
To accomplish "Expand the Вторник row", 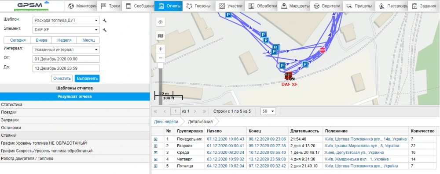I will (x=155, y=146).
